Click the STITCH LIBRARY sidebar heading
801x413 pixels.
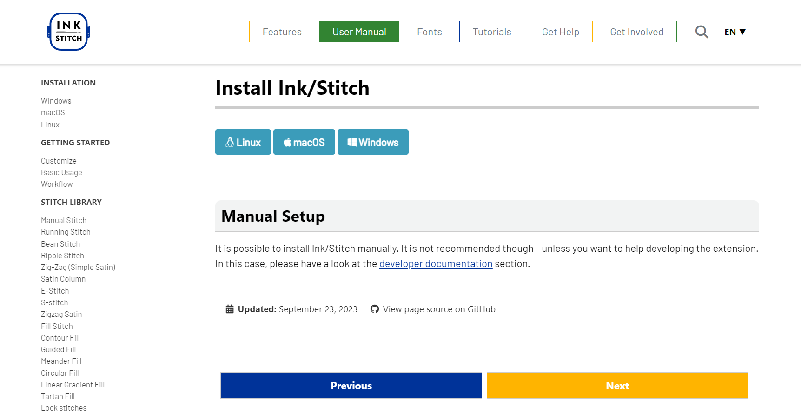click(x=71, y=202)
